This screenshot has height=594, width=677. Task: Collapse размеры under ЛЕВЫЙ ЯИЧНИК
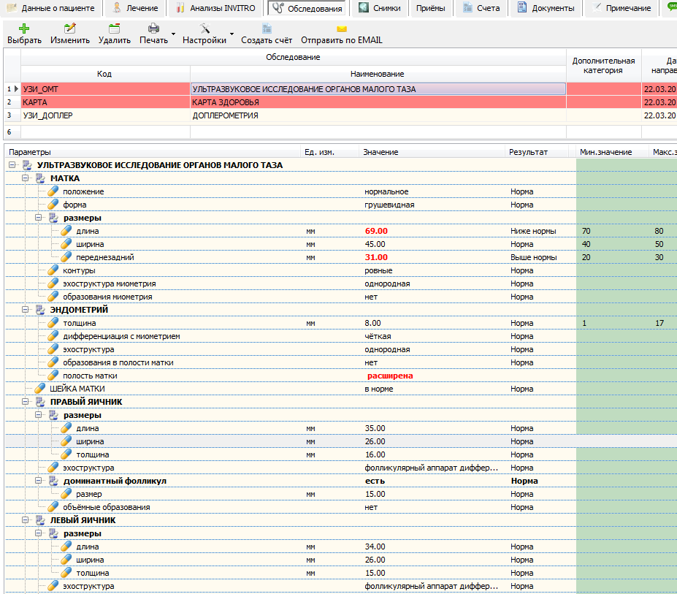(x=39, y=533)
